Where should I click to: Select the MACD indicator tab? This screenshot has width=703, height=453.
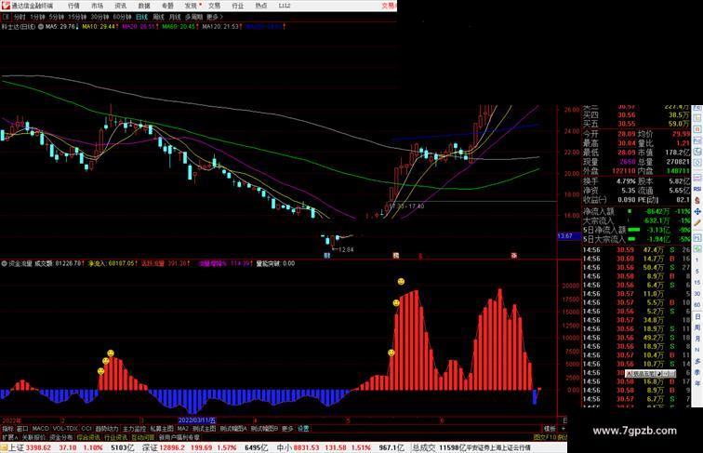pyautogui.click(x=40, y=429)
